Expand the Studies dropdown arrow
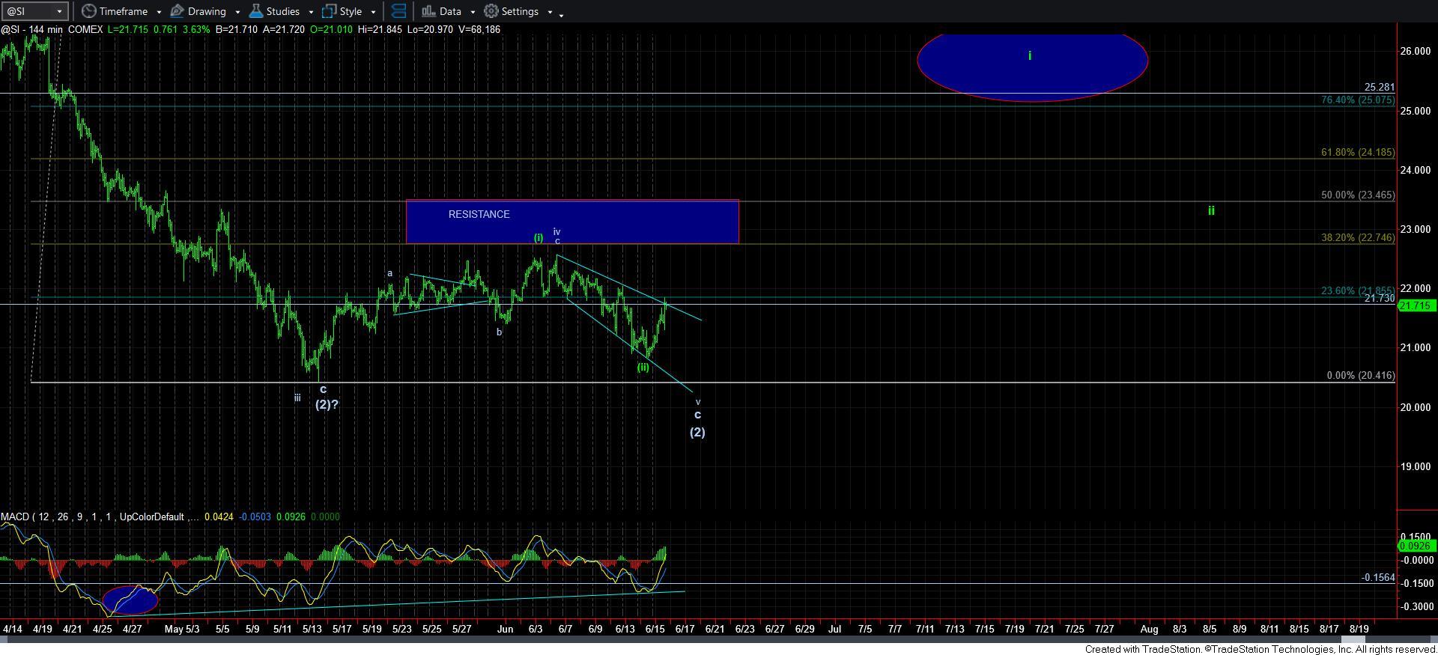 pos(310,12)
